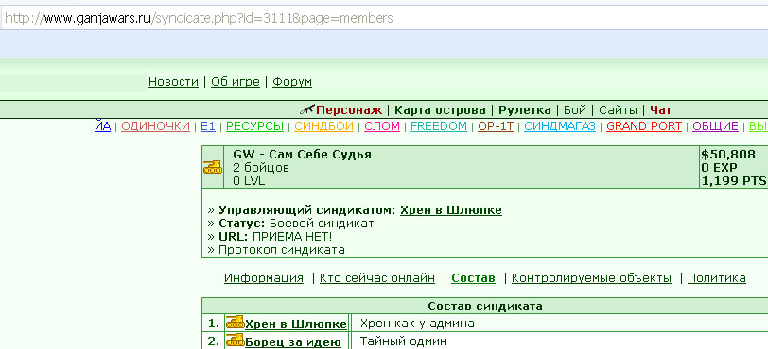Switch to the Политика tab
This screenshot has width=768, height=349.
[717, 278]
